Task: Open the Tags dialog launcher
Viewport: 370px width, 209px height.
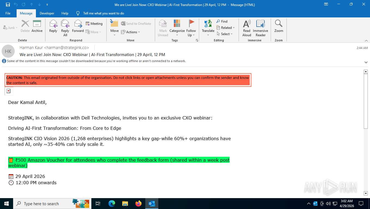Action: (x=197, y=40)
